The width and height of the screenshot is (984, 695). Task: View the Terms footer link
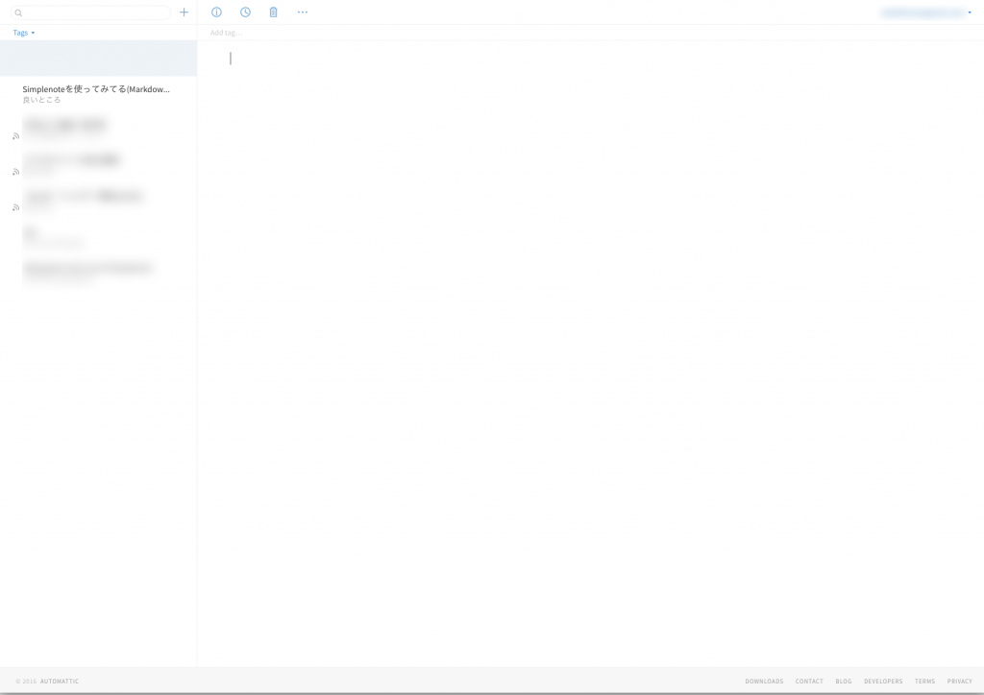tap(924, 682)
